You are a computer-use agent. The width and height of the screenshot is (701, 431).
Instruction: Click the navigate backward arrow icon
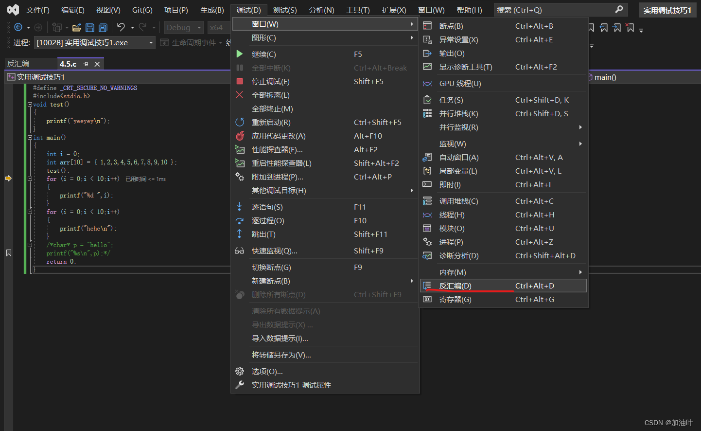(18, 28)
